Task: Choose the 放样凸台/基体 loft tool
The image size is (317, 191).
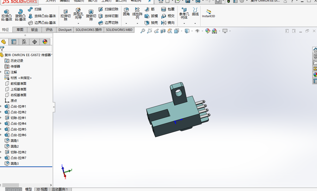Action: (42, 16)
